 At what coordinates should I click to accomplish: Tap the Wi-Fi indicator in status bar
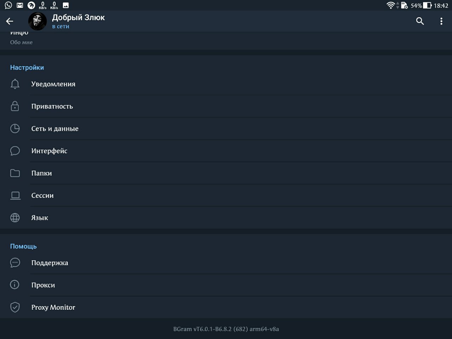391,5
